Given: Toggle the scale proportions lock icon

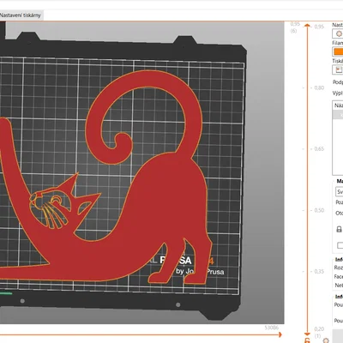Looking at the screenshot, I should 339,229.
